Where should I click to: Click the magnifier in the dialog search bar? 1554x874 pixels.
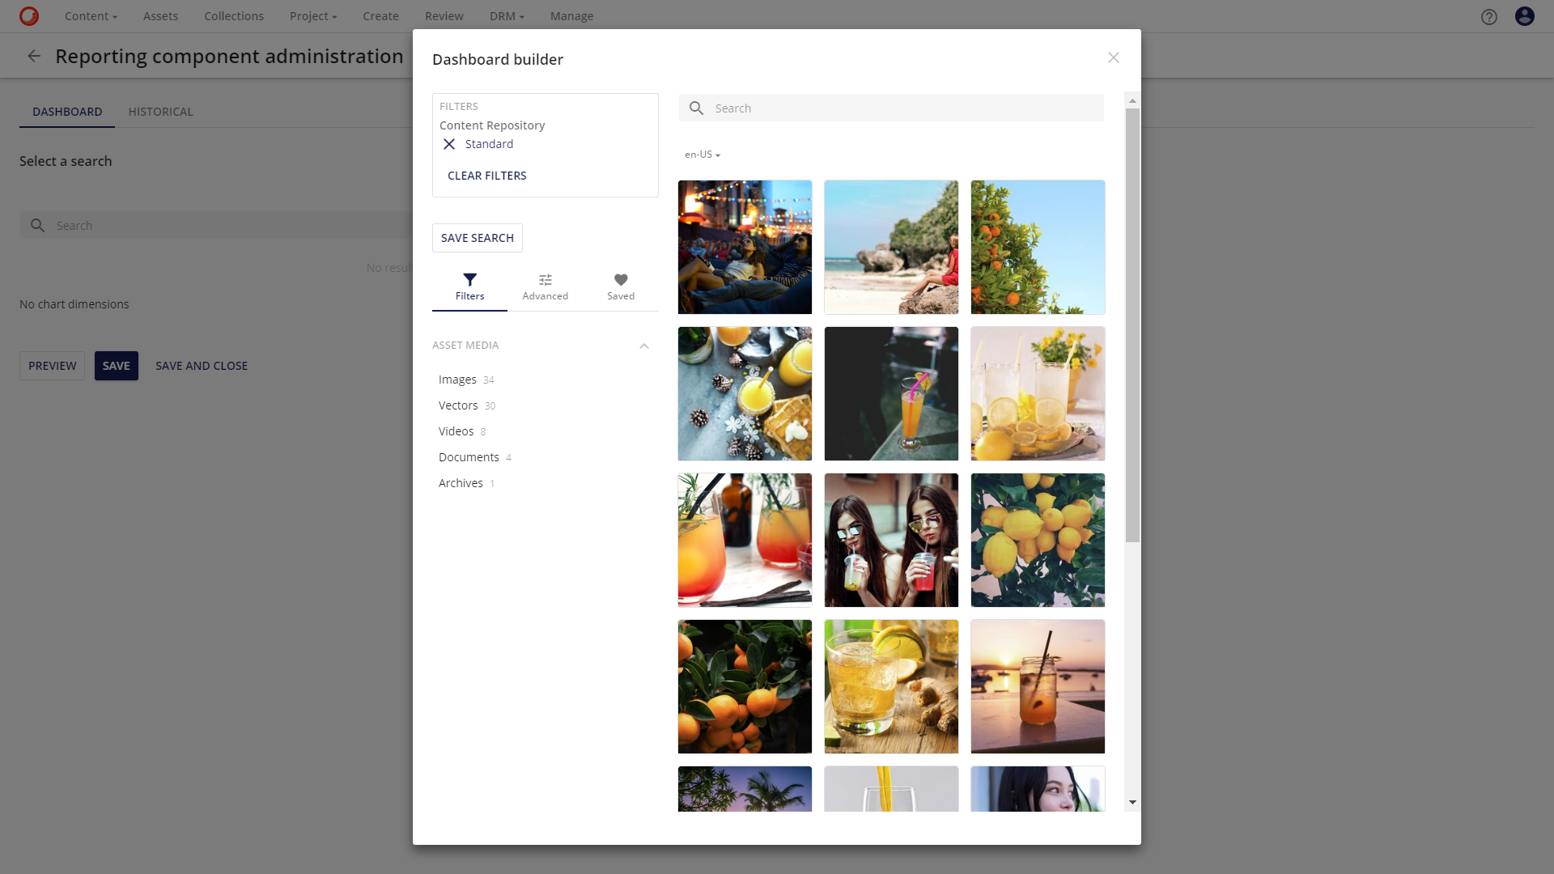tap(696, 108)
